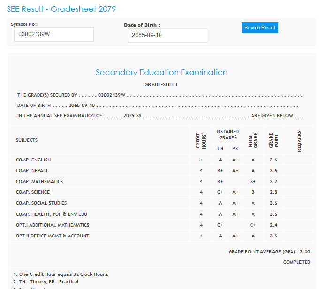Viewport: 329px width, 289px height.
Task: Select the COMP. MATHEMATICS subject name
Action: [x=39, y=182]
